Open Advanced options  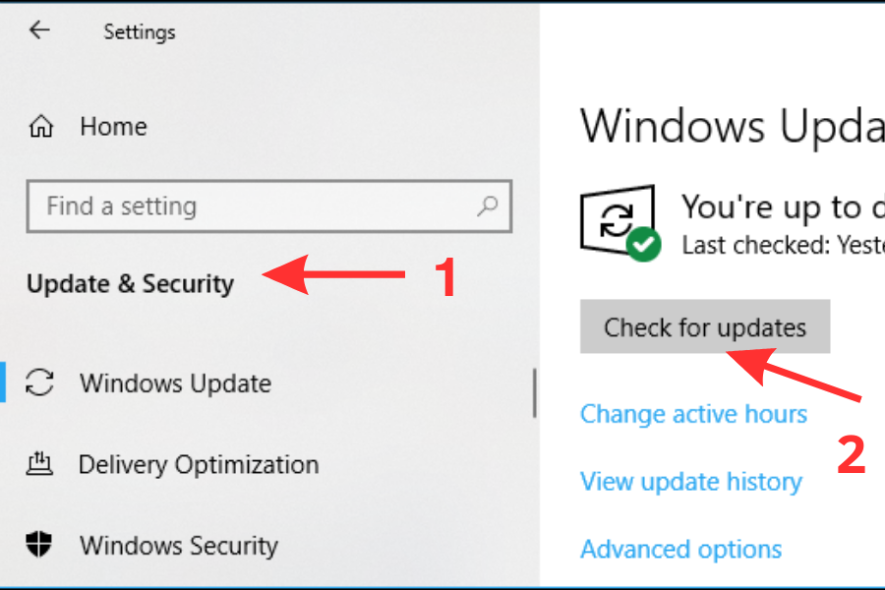pos(680,548)
